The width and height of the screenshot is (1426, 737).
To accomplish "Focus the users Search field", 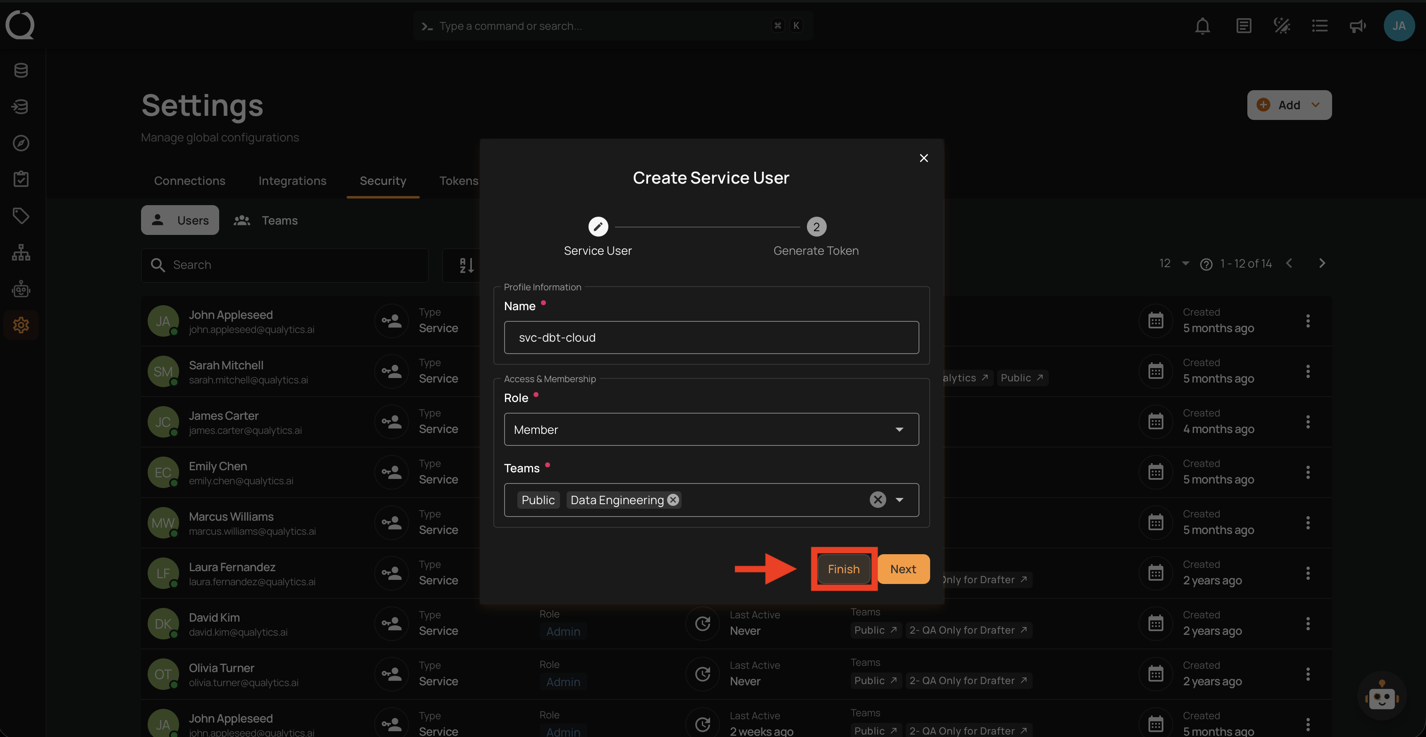I will [285, 265].
